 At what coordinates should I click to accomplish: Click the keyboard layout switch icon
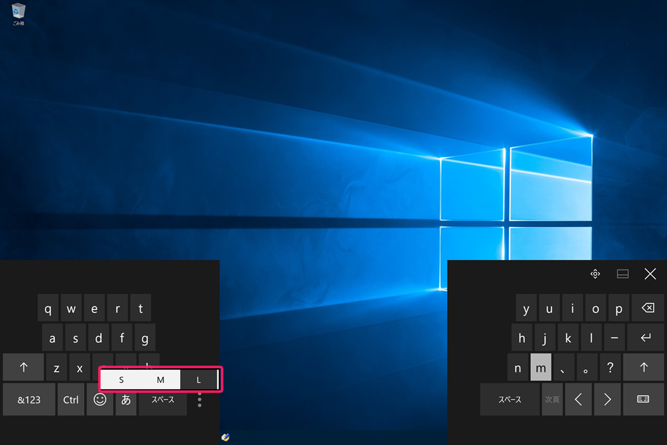point(643,399)
